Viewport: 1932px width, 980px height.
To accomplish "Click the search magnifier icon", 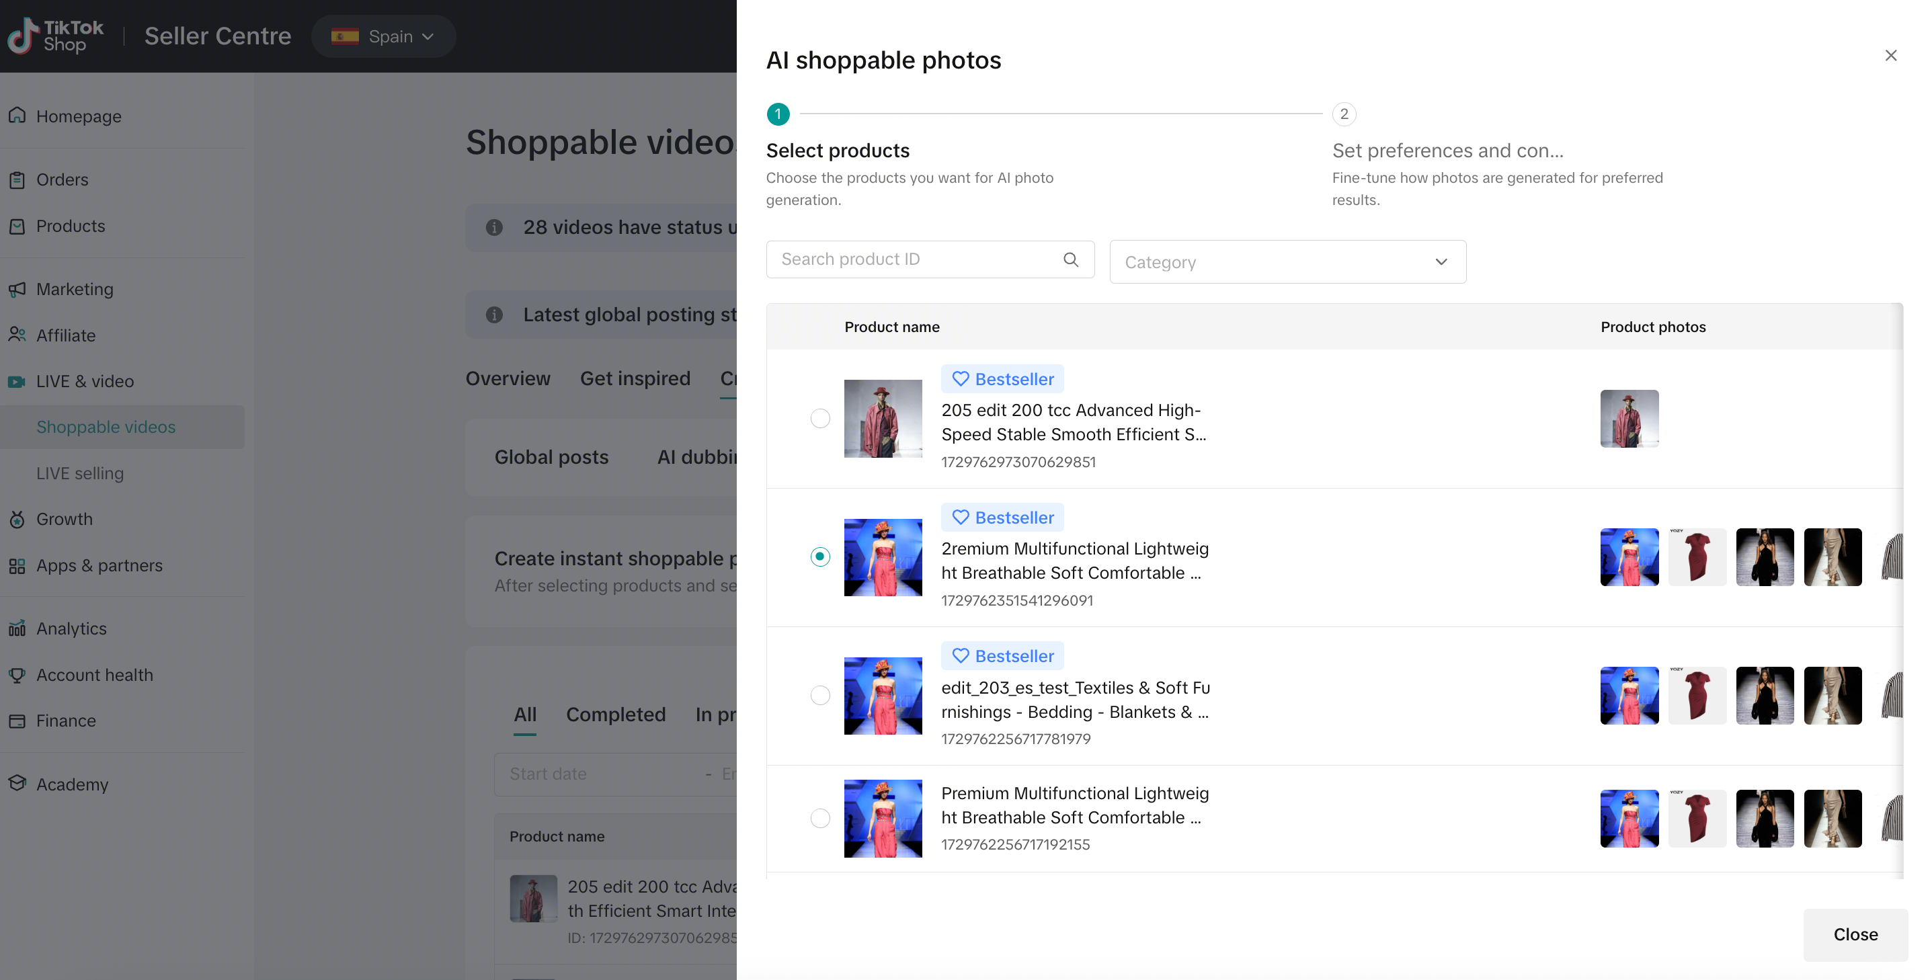I will [1070, 259].
